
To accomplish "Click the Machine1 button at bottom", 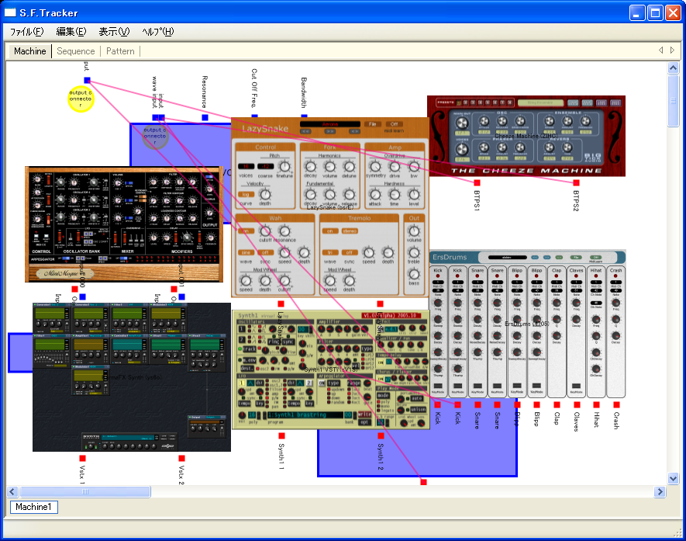I will point(34,507).
